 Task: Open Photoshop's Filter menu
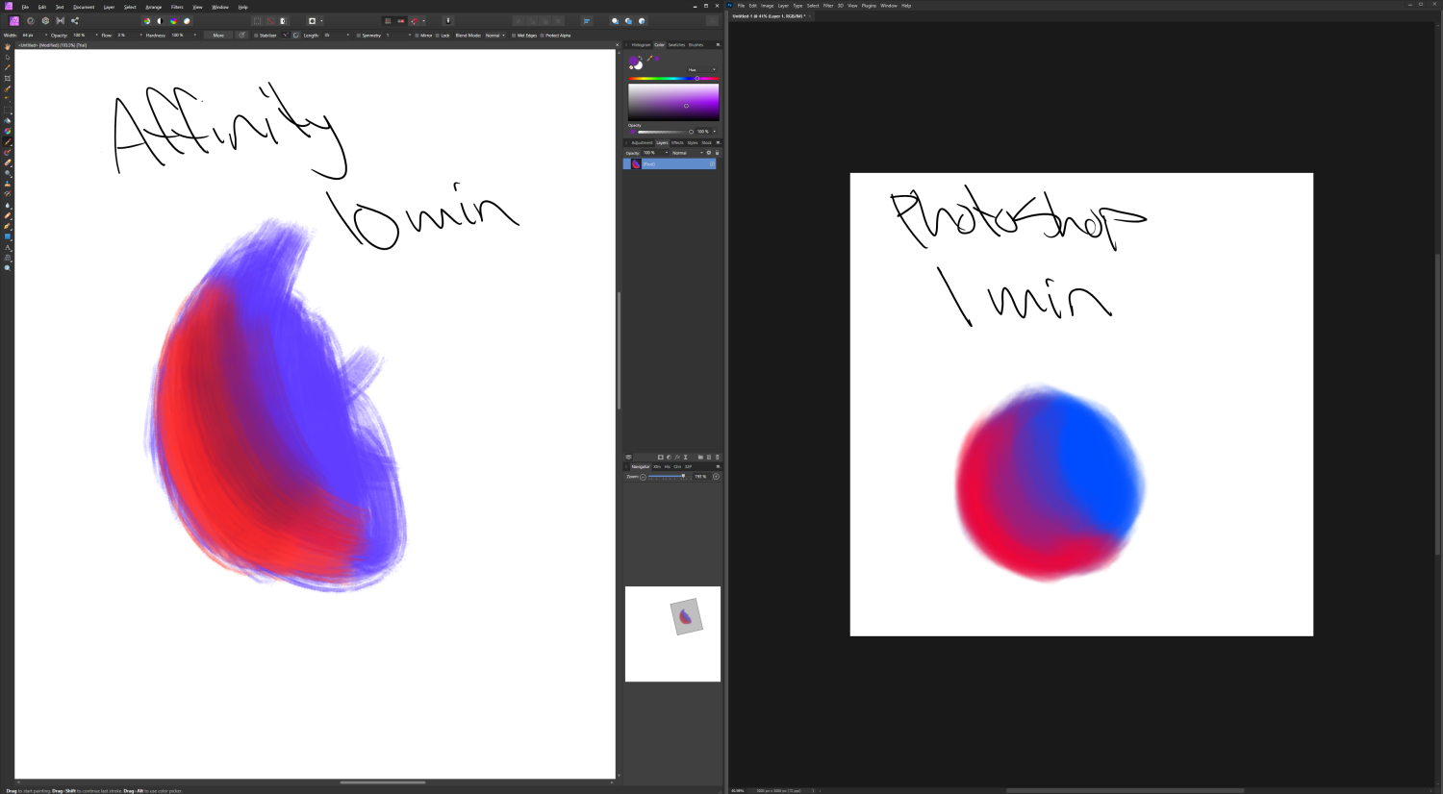[x=828, y=5]
